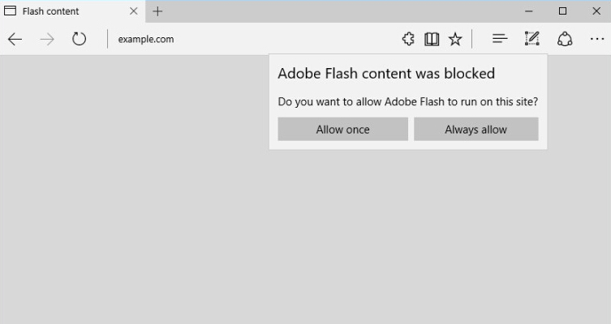This screenshot has width=611, height=324.
Task: Minimize the browser window
Action: coord(529,11)
